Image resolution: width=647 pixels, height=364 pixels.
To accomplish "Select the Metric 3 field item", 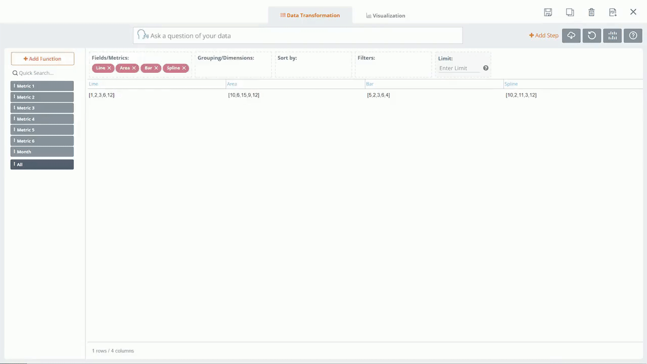I will (x=42, y=108).
